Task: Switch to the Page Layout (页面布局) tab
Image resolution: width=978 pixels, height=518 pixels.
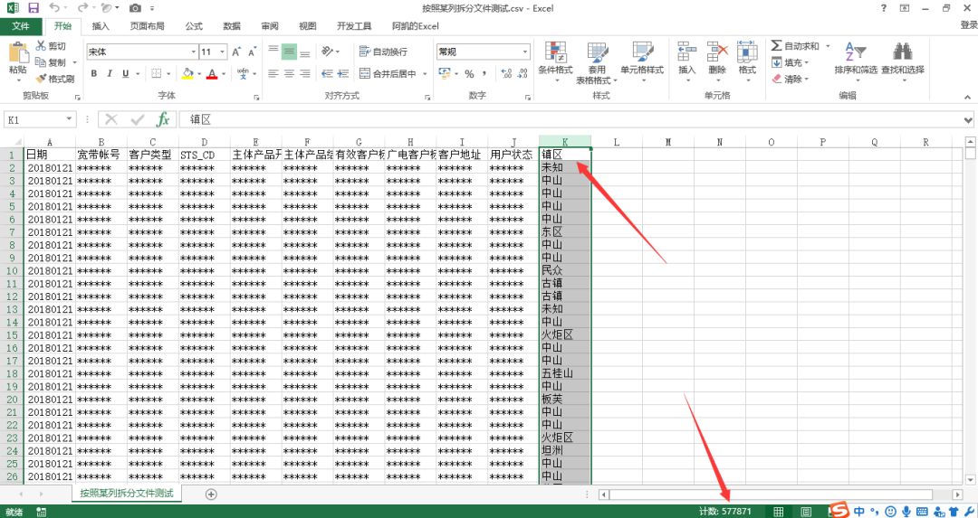Action: click(148, 26)
